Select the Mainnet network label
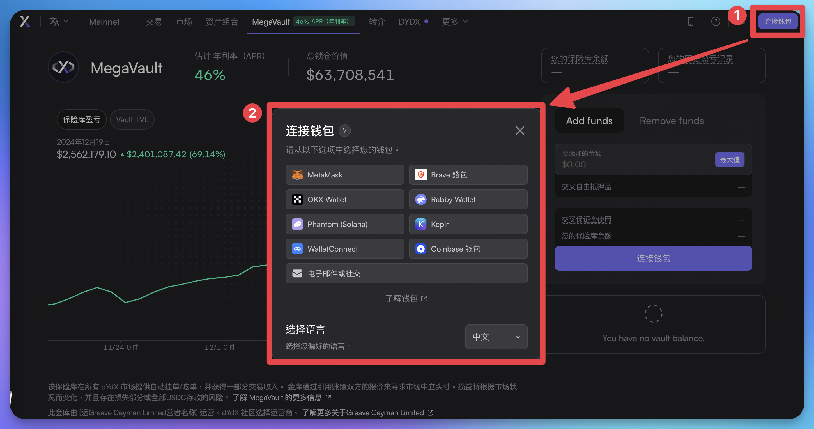Image resolution: width=814 pixels, height=429 pixels. [x=104, y=22]
